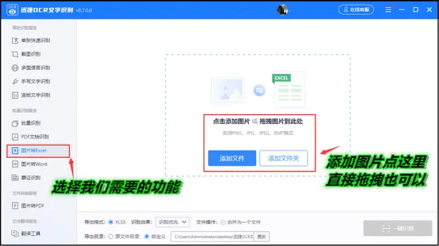The width and height of the screenshot is (439, 246).
Task: Open 翻译工具 translation tool
Action: click(x=27, y=233)
